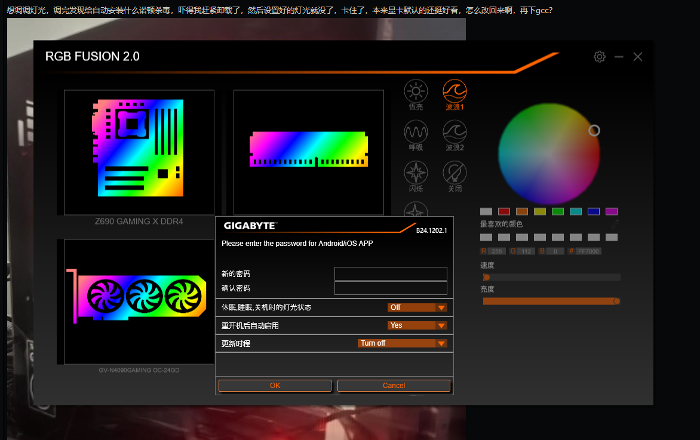This screenshot has width=700, height=440.
Task: Select the 波浪1 wave lighting mode
Action: point(455,91)
